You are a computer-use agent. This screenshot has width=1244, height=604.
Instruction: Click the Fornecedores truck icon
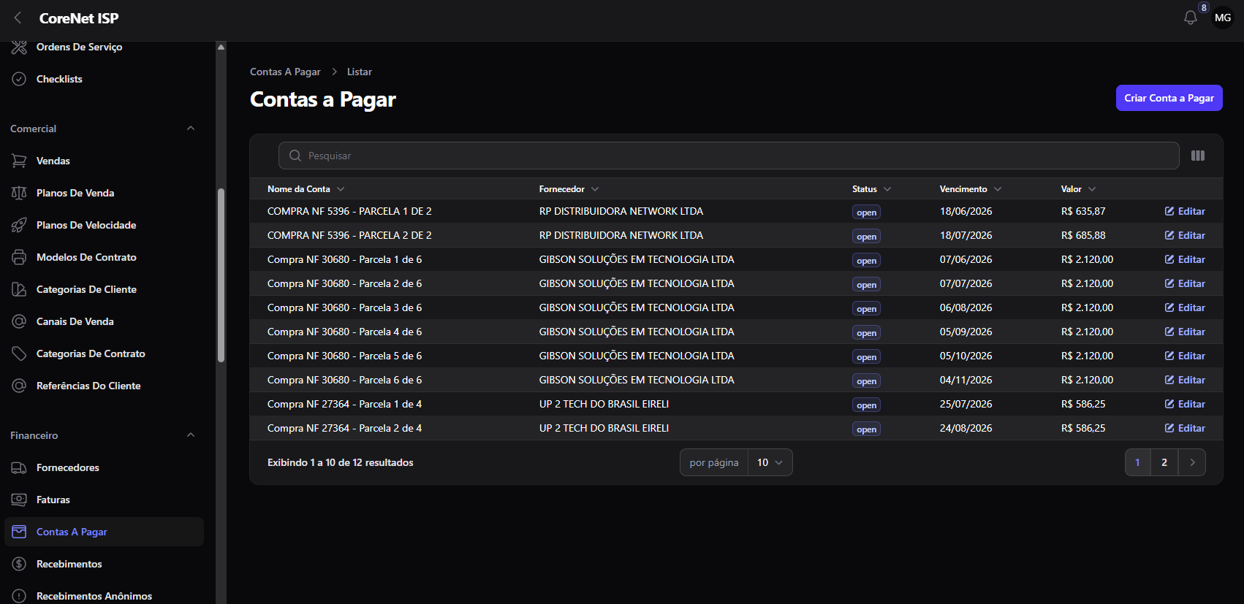tap(19, 467)
